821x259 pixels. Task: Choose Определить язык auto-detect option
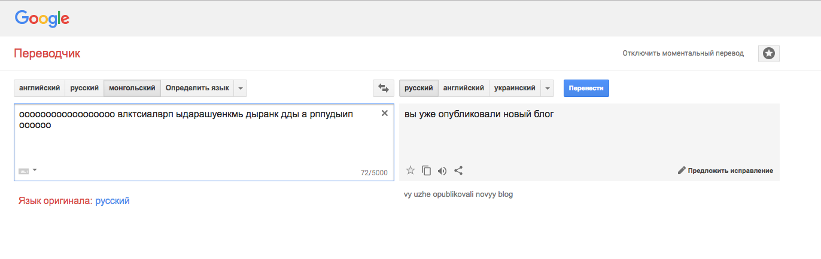(x=197, y=88)
